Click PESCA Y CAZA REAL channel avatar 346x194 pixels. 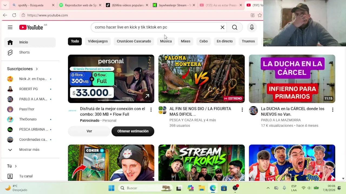[x=162, y=110]
